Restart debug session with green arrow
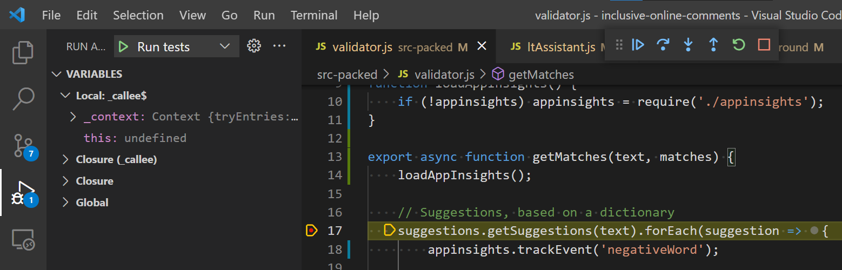The width and height of the screenshot is (842, 270). point(738,45)
